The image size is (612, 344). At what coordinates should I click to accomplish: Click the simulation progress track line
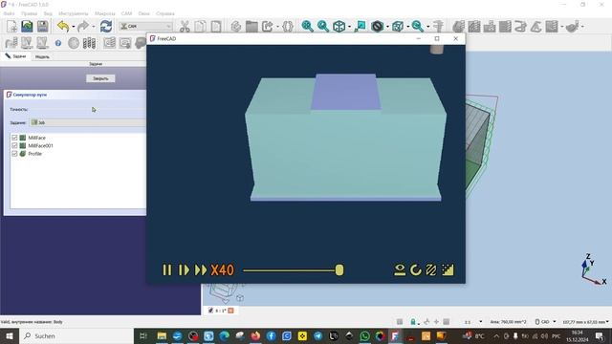[289, 269]
